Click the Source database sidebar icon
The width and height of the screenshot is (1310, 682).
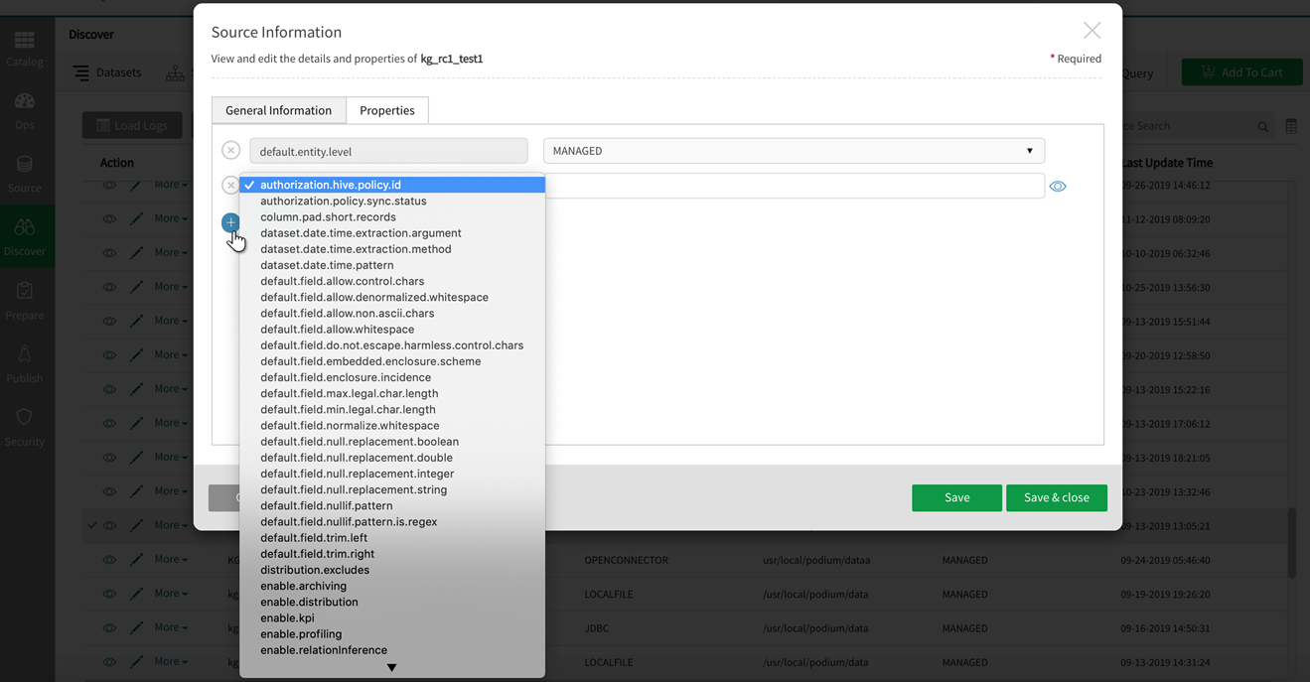[25, 173]
